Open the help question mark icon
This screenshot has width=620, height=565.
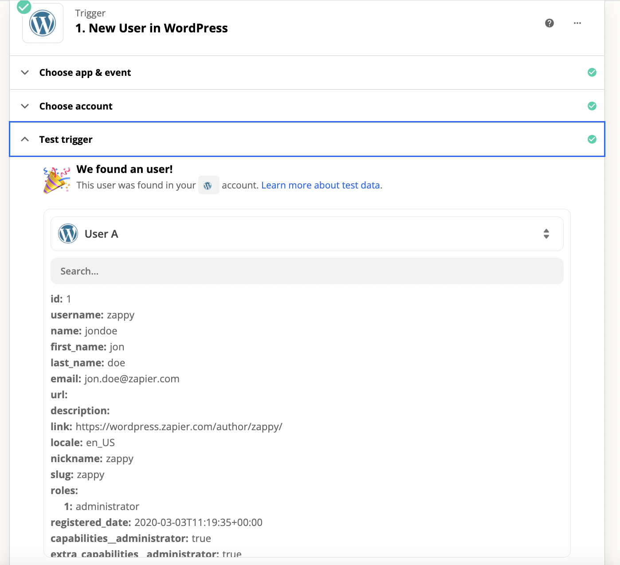(549, 23)
